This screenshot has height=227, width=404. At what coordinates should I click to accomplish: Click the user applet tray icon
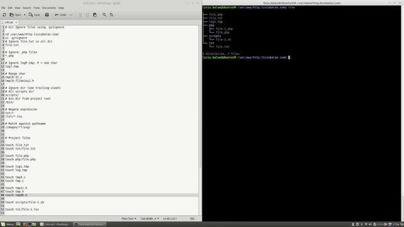coord(353,224)
